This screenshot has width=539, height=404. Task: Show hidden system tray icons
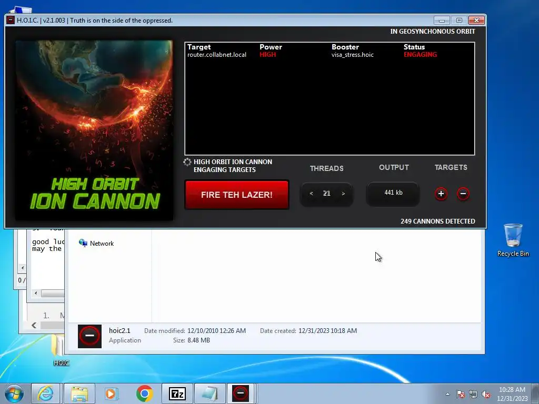click(x=447, y=395)
